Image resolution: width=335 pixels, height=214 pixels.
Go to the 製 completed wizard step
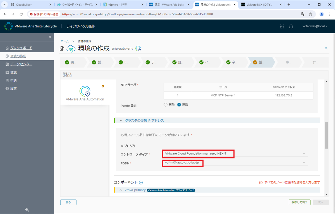[x=100, y=62]
